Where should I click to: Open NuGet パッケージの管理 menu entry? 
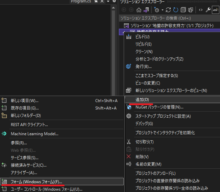click(159, 107)
